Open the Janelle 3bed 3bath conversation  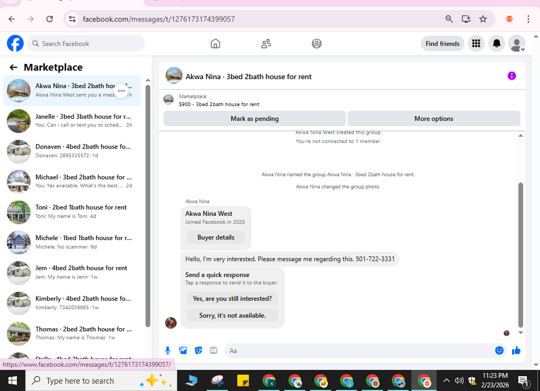[x=72, y=121]
